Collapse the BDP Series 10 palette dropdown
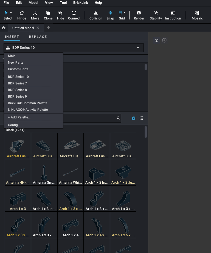This screenshot has width=211, height=253. (138, 48)
